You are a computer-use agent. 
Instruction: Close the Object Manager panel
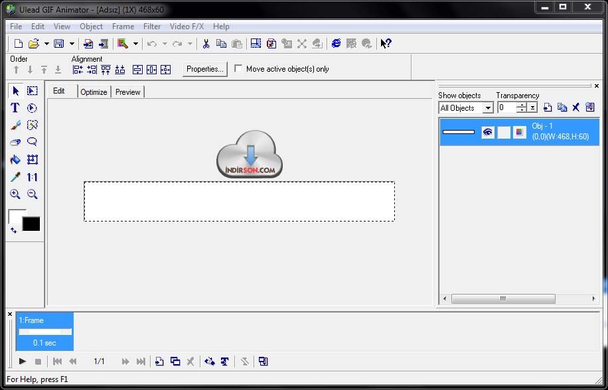pyautogui.click(x=597, y=86)
